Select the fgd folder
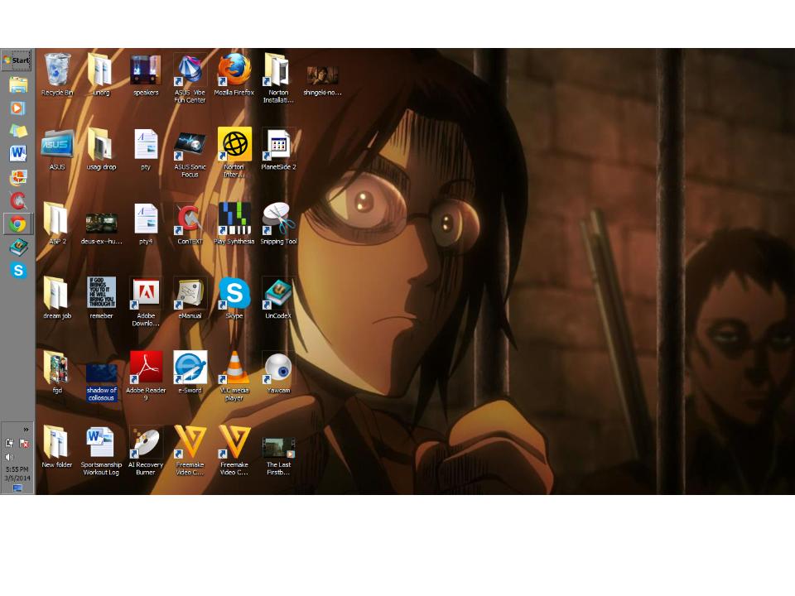This screenshot has width=795, height=596. click(x=57, y=372)
